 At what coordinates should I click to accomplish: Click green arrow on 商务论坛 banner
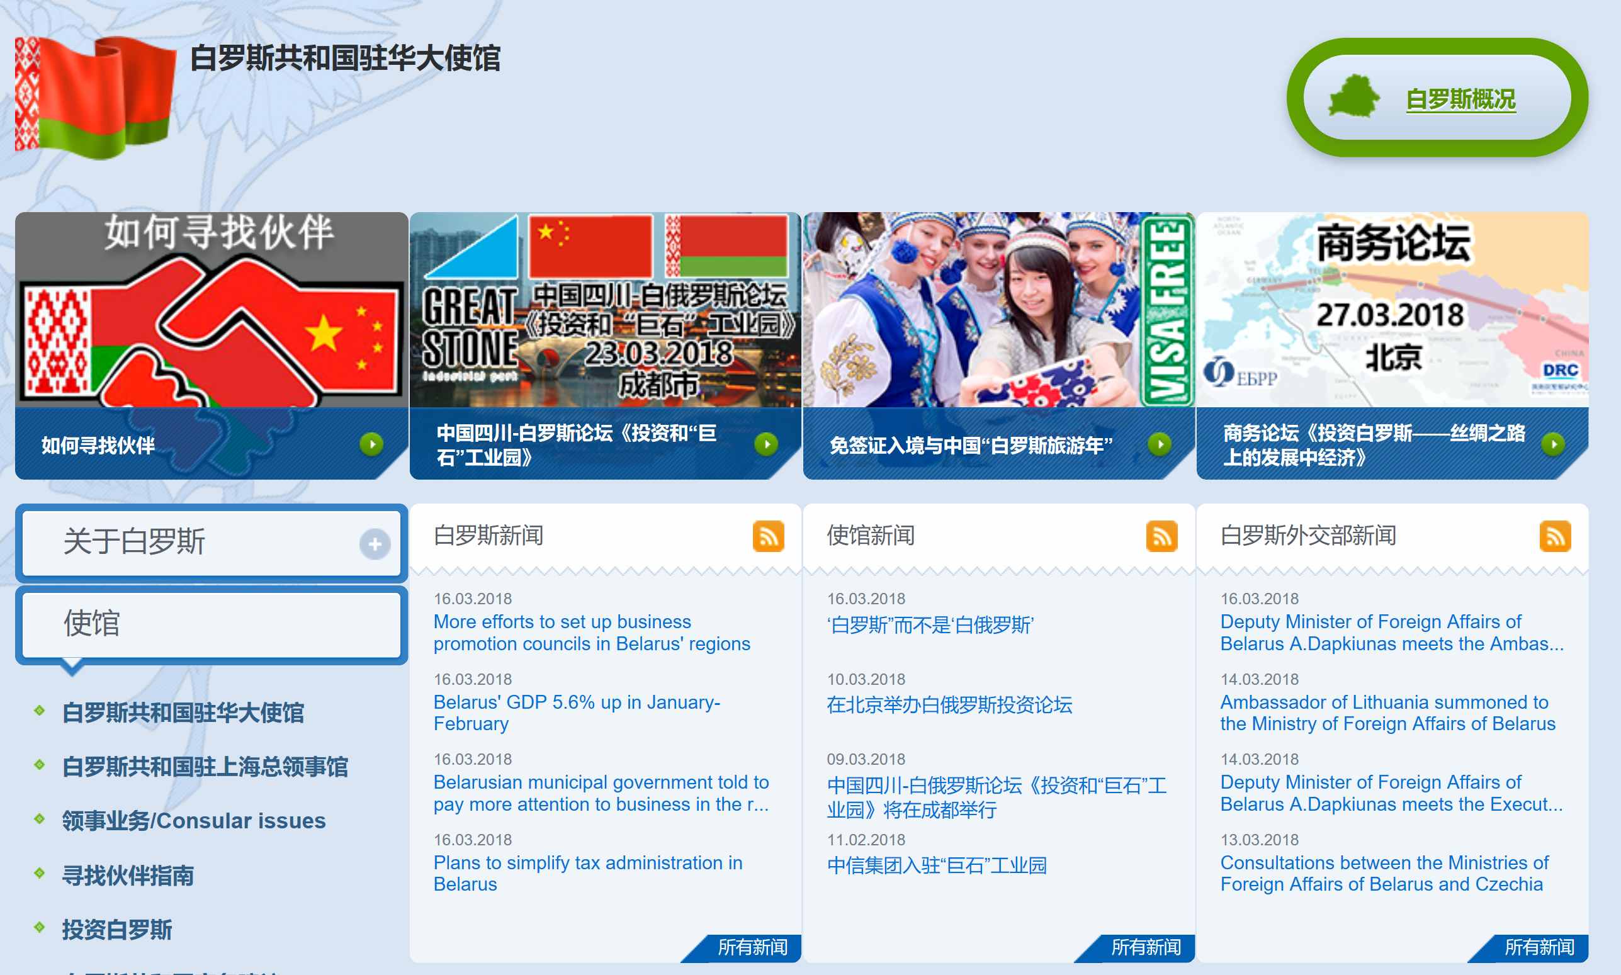coord(1553,444)
